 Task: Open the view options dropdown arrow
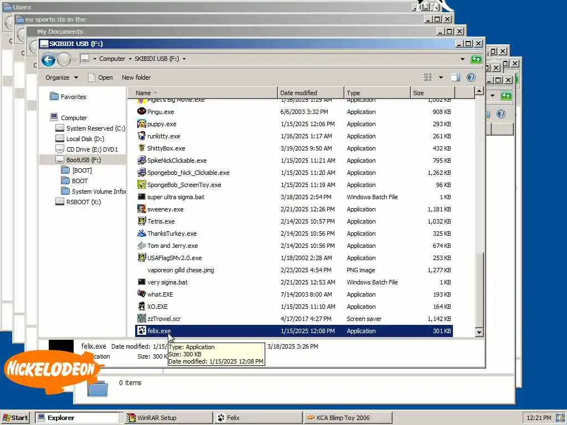441,77
